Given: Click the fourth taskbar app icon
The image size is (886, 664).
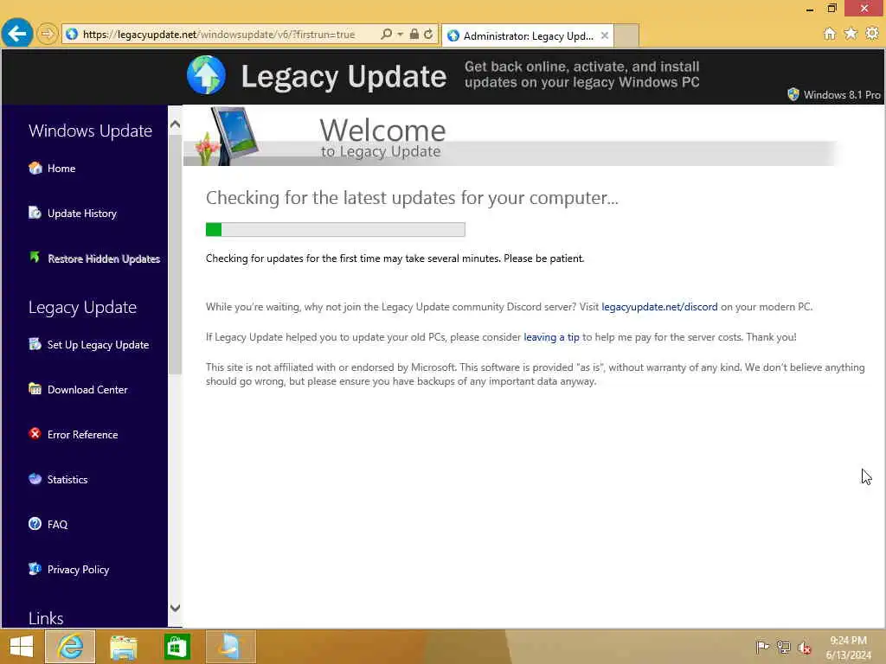Looking at the screenshot, I should [230, 647].
